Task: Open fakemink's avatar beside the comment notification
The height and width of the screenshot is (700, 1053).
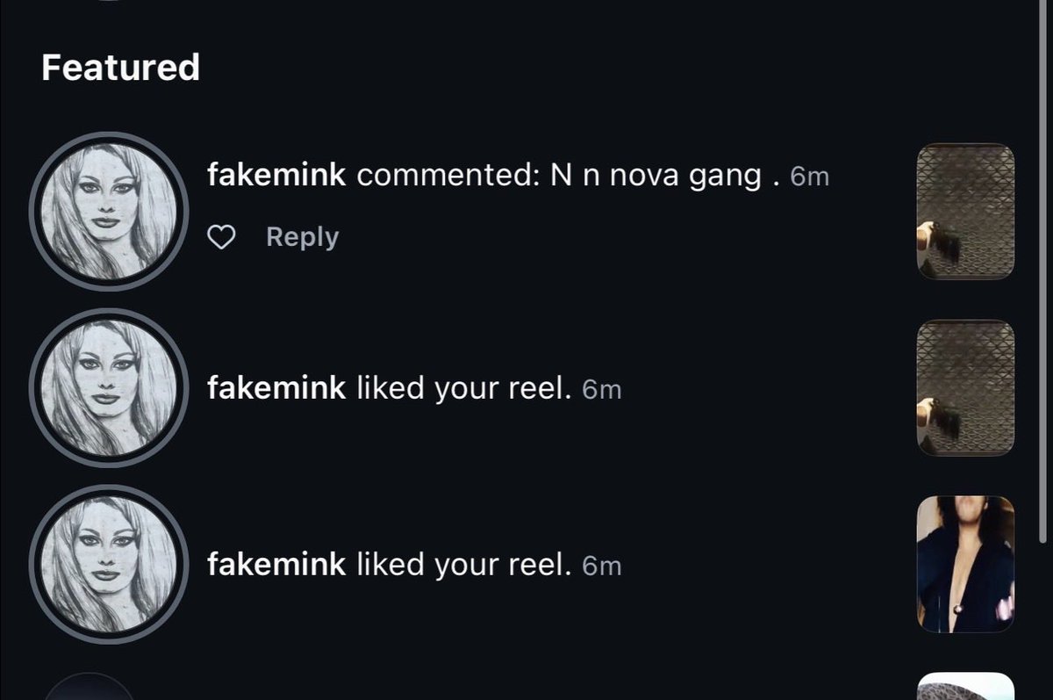Action: pyautogui.click(x=108, y=211)
